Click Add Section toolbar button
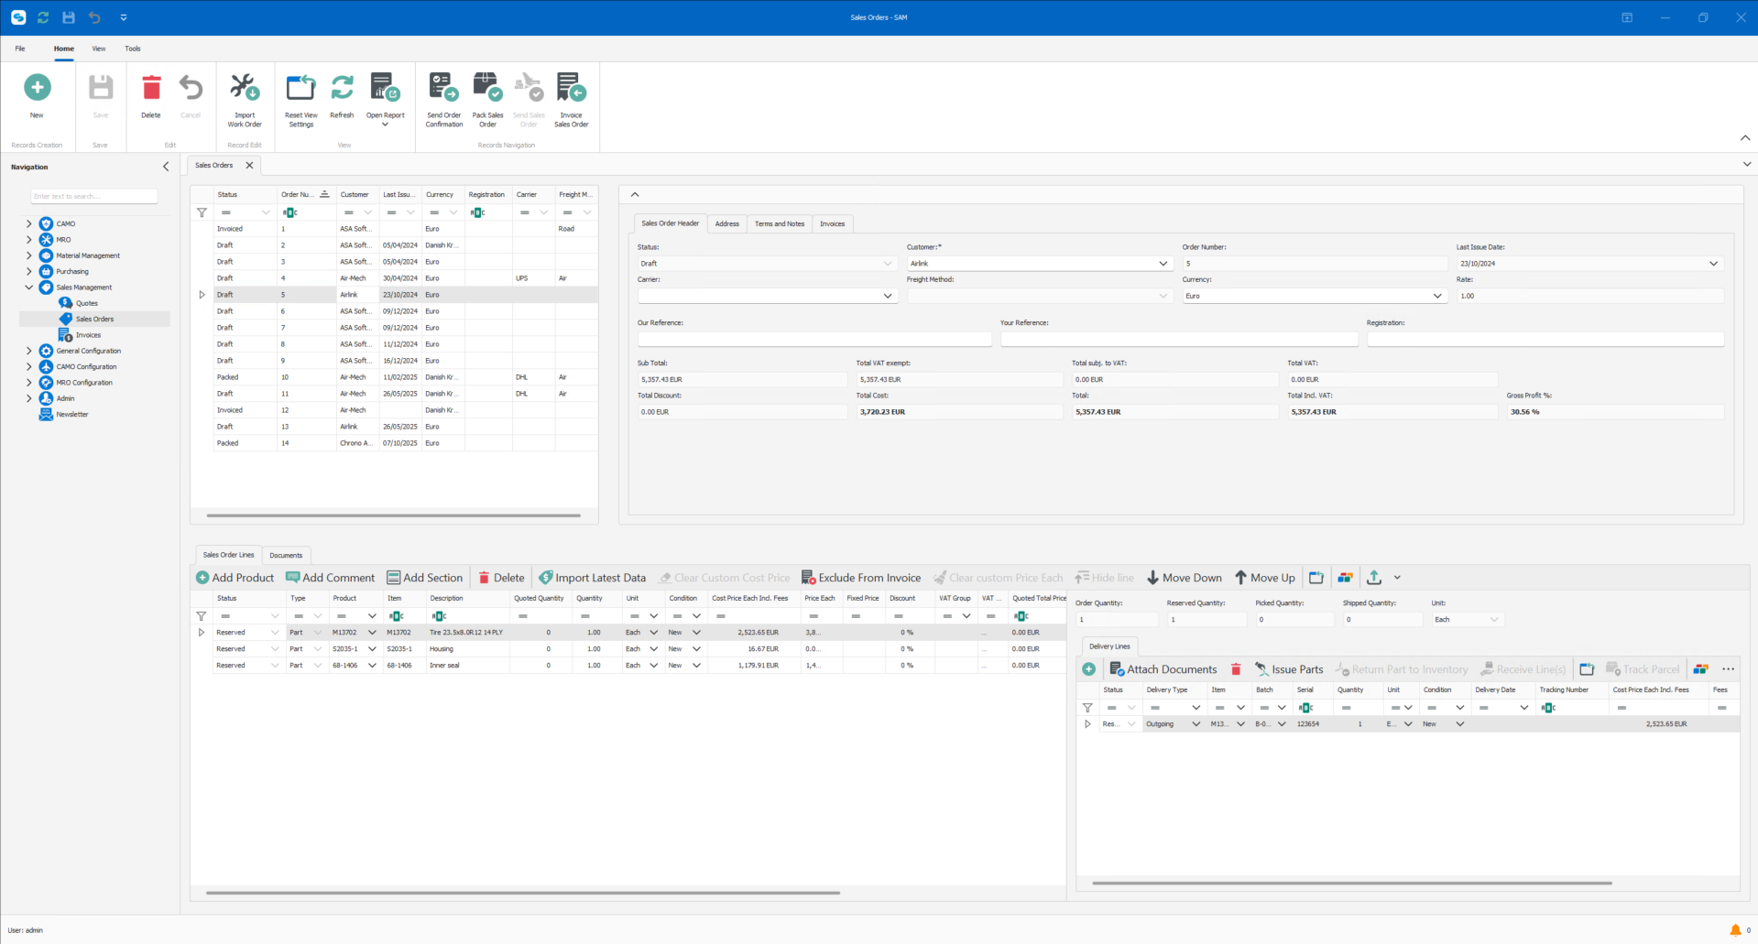The height and width of the screenshot is (944, 1758). [x=425, y=578]
